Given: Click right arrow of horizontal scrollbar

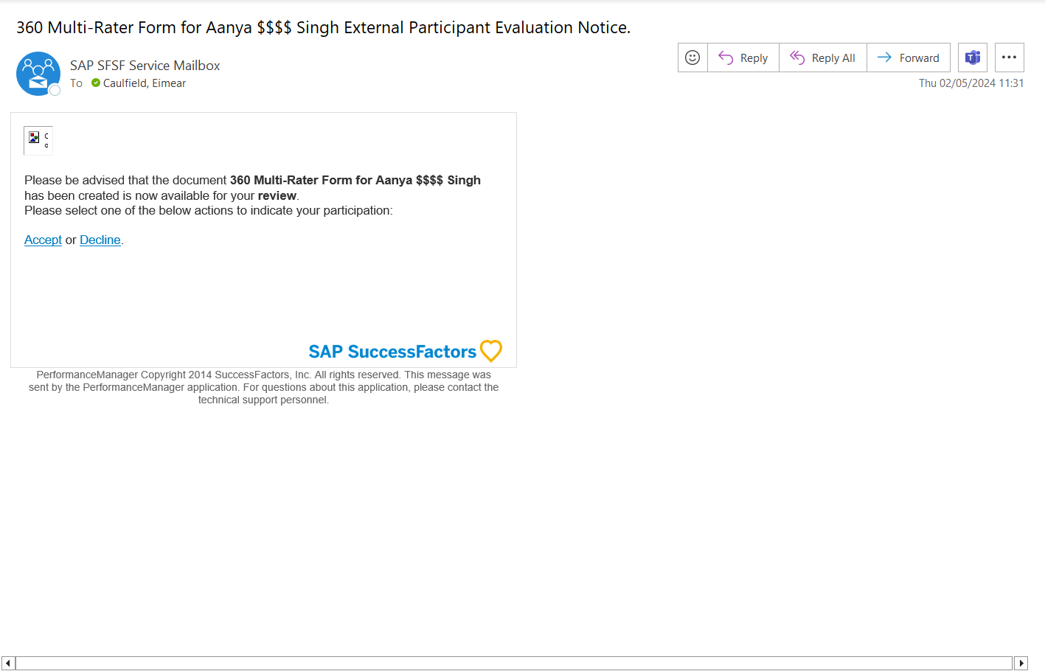Looking at the screenshot, I should click(x=1021, y=664).
